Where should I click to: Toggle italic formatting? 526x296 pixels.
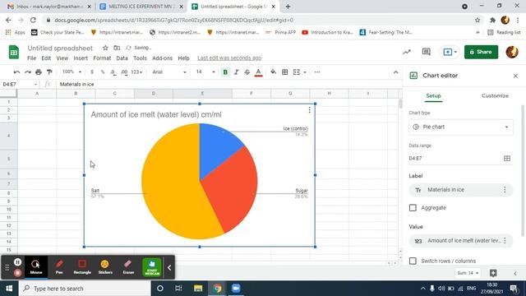(x=236, y=72)
